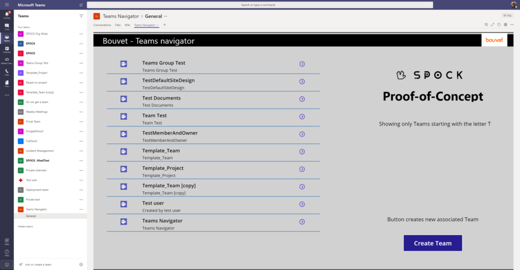Open tab in website via globe icon
This screenshot has height=270, width=520.
[505, 25]
